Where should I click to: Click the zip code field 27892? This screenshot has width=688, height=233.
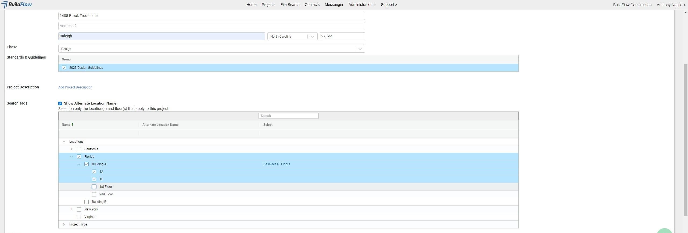342,36
